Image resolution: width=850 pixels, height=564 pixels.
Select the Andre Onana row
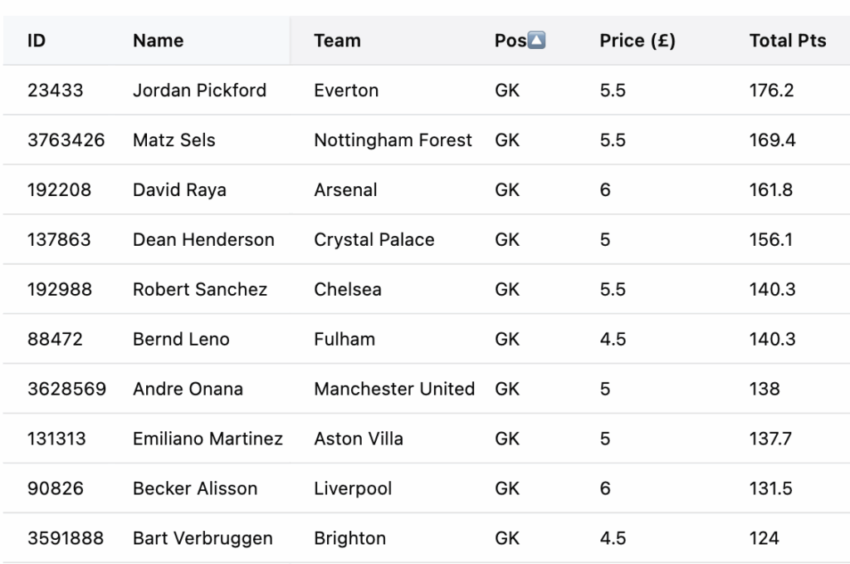tap(188, 390)
